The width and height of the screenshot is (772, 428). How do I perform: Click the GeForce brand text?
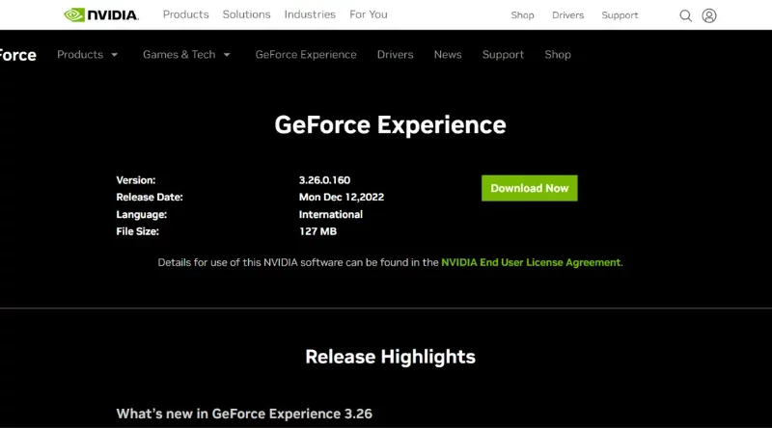(17, 55)
